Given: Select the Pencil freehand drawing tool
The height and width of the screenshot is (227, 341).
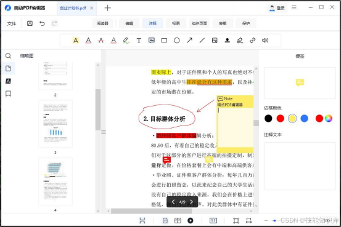Looking at the screenshot, I should tap(126, 41).
